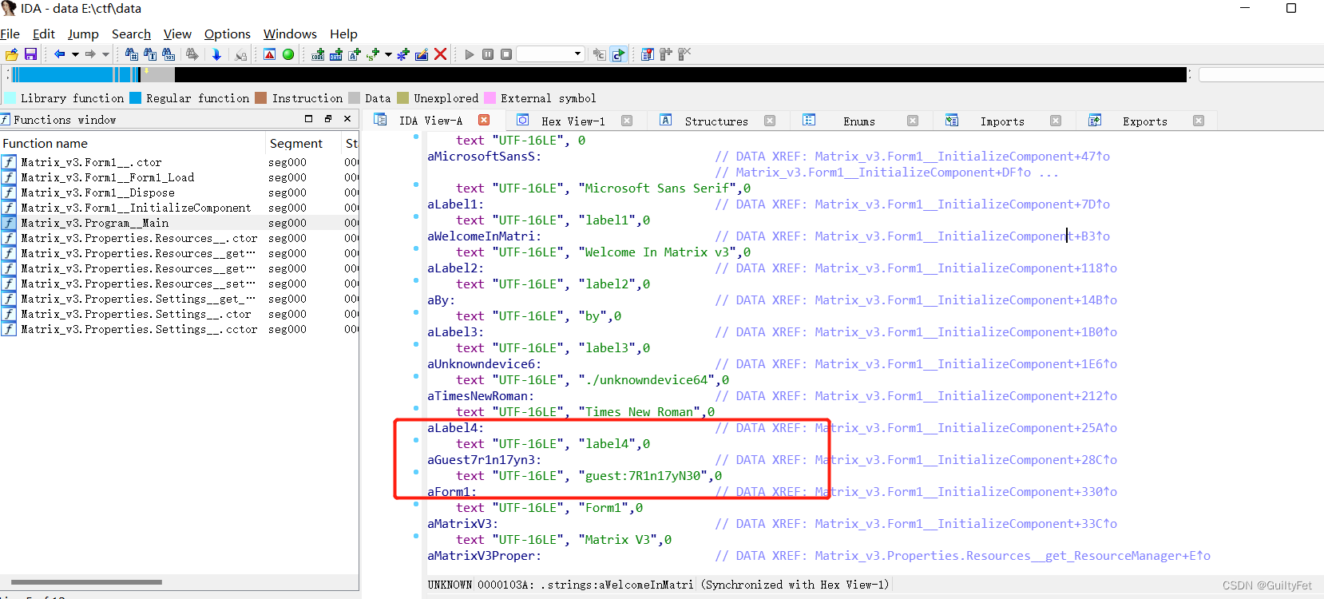Click the convert to data icon

(x=336, y=54)
